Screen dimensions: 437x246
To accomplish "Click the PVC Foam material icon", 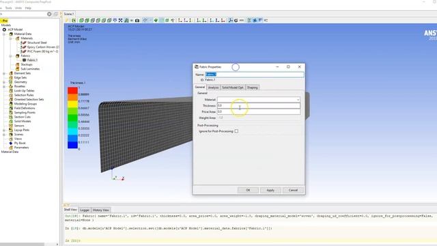I will (24, 52).
